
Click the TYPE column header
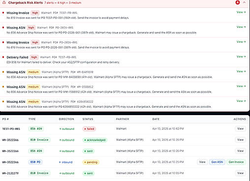coord(32,119)
